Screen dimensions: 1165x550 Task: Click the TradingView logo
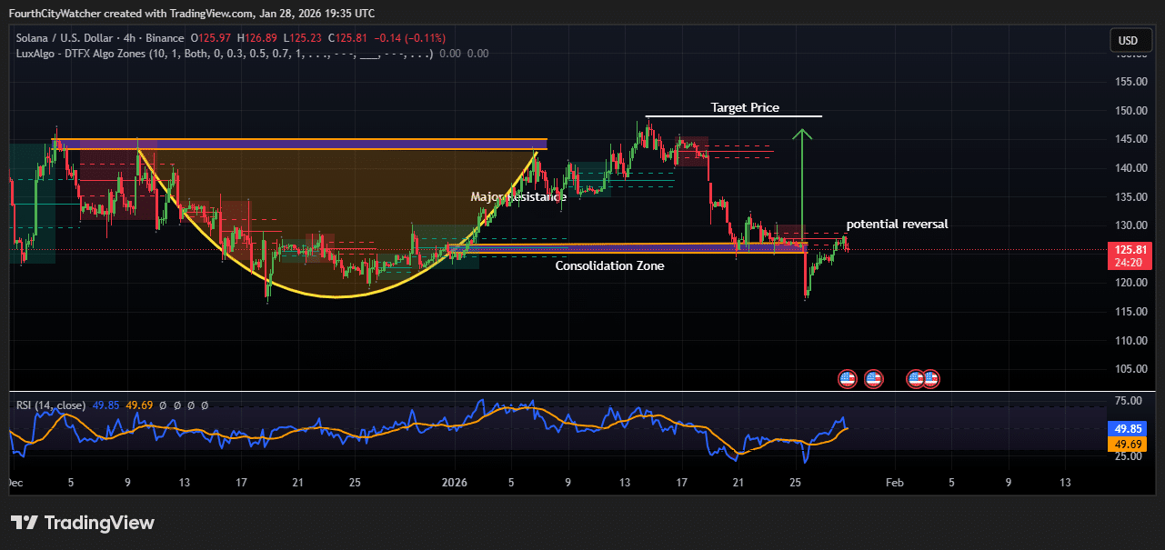click(83, 523)
